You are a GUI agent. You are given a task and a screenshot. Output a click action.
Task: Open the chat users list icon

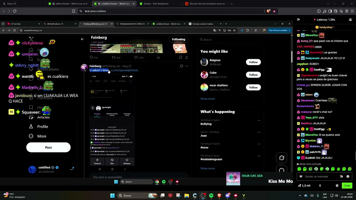350,20
